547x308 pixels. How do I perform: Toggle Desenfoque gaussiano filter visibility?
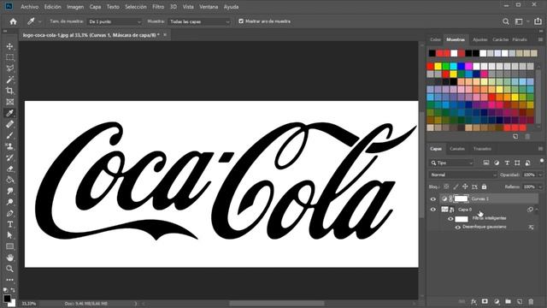[458, 228]
